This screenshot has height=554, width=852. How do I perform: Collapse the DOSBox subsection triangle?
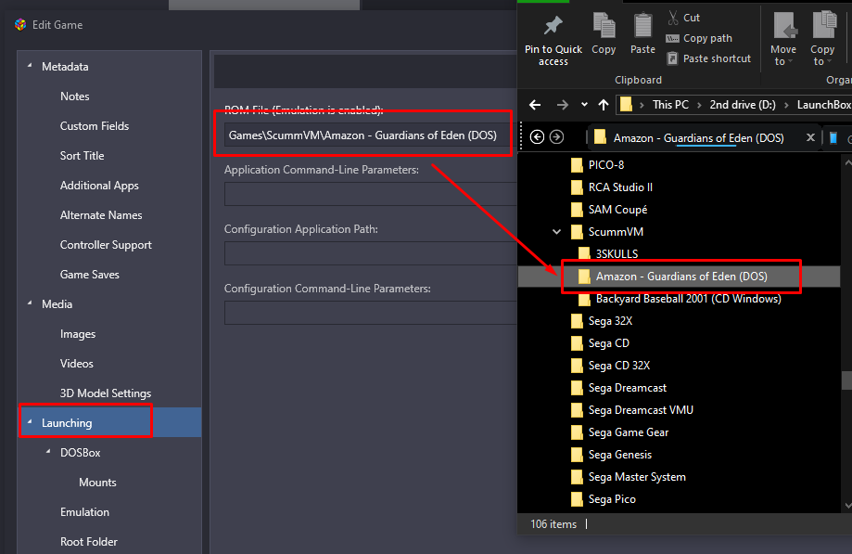tap(48, 452)
